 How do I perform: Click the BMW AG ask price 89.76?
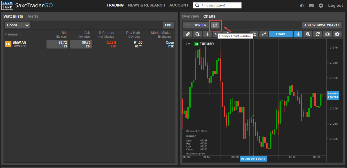tap(81, 44)
